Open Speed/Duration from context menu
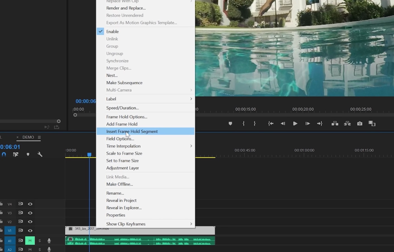394x252 pixels. click(145, 108)
